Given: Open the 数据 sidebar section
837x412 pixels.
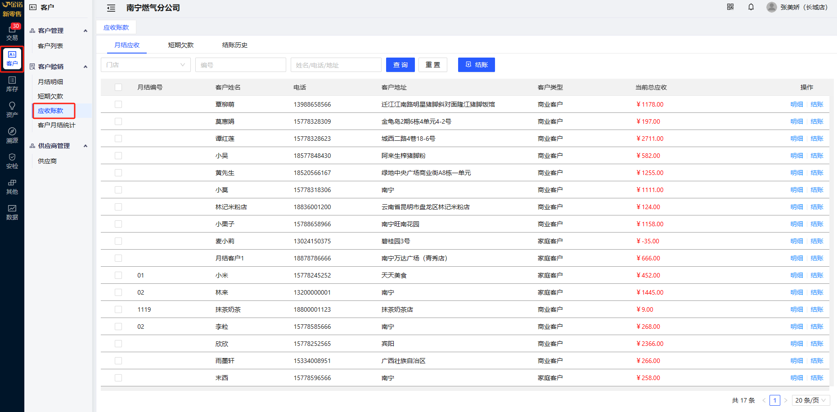Looking at the screenshot, I should [x=12, y=212].
